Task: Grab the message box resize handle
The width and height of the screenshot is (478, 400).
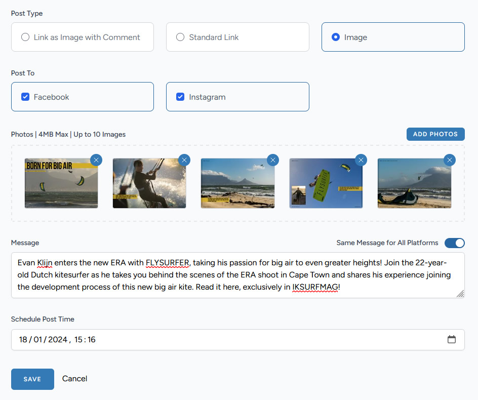Action: click(x=460, y=294)
